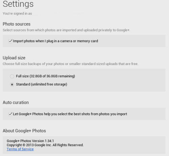Click the 'Standard (unlimited free storage)' label

tap(42, 84)
